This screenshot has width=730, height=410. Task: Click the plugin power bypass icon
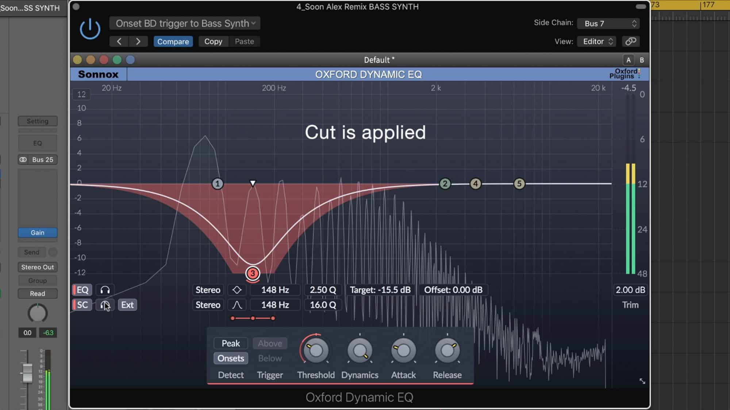tap(90, 29)
